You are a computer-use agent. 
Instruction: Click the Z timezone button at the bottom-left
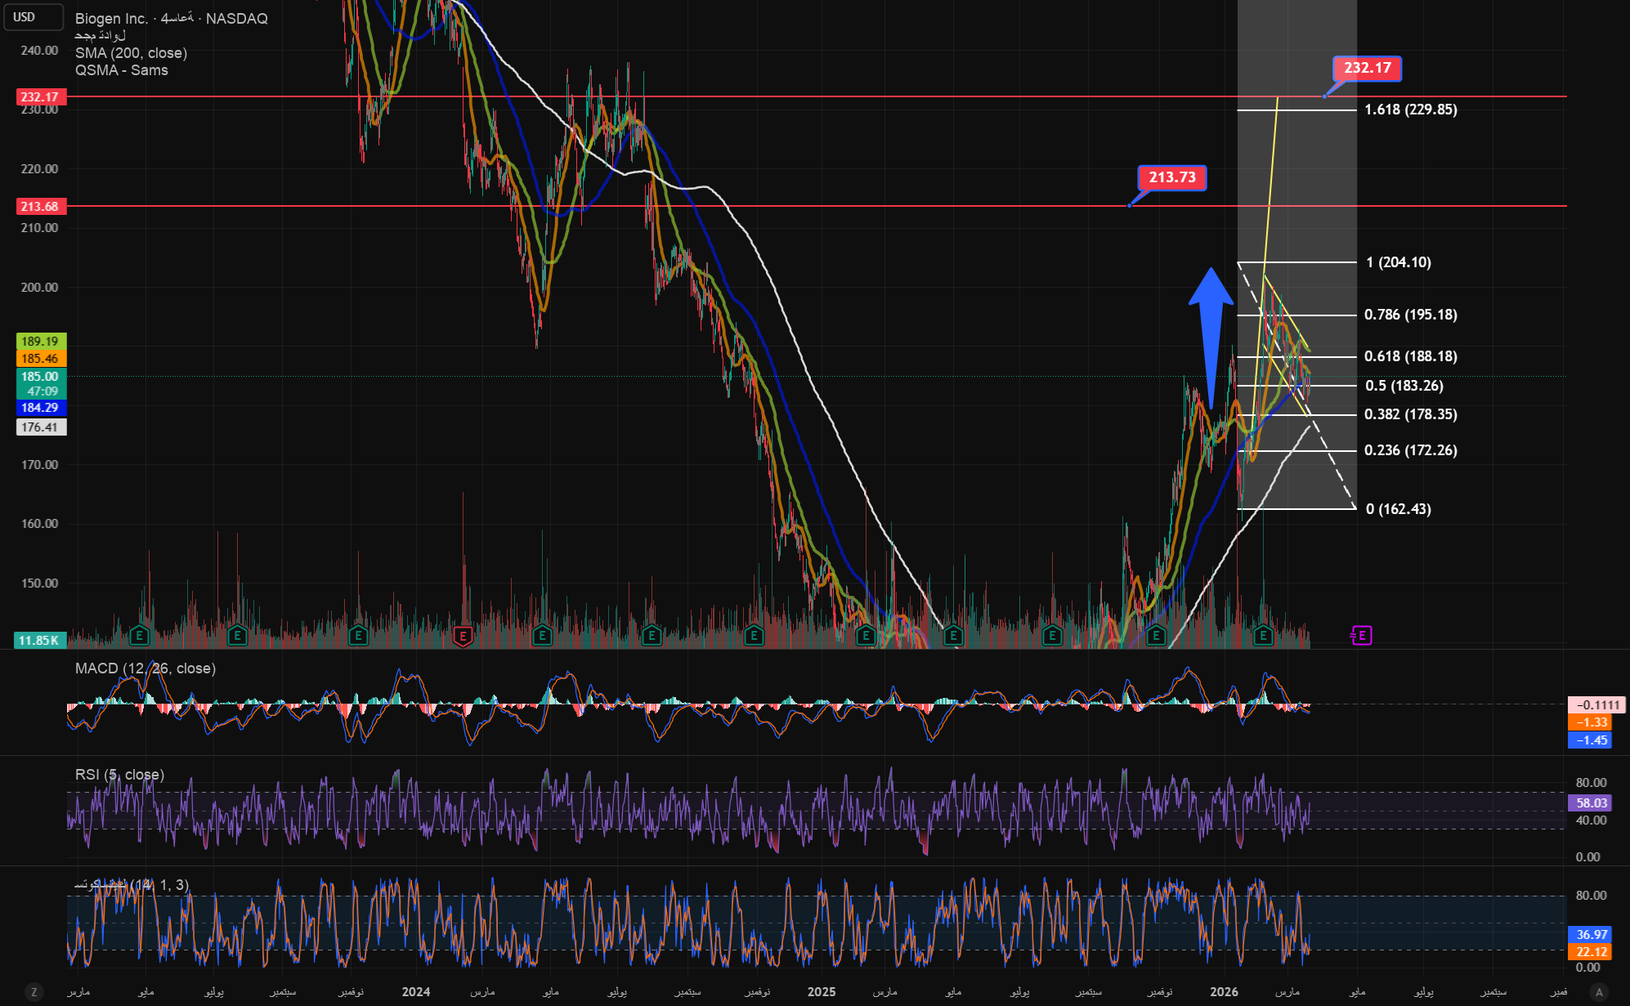[x=34, y=991]
